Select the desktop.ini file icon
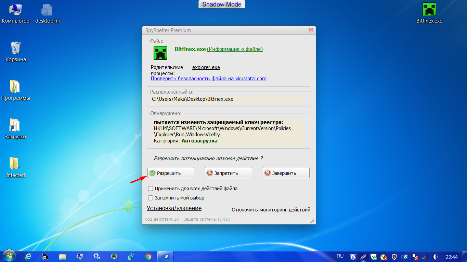 48,13
